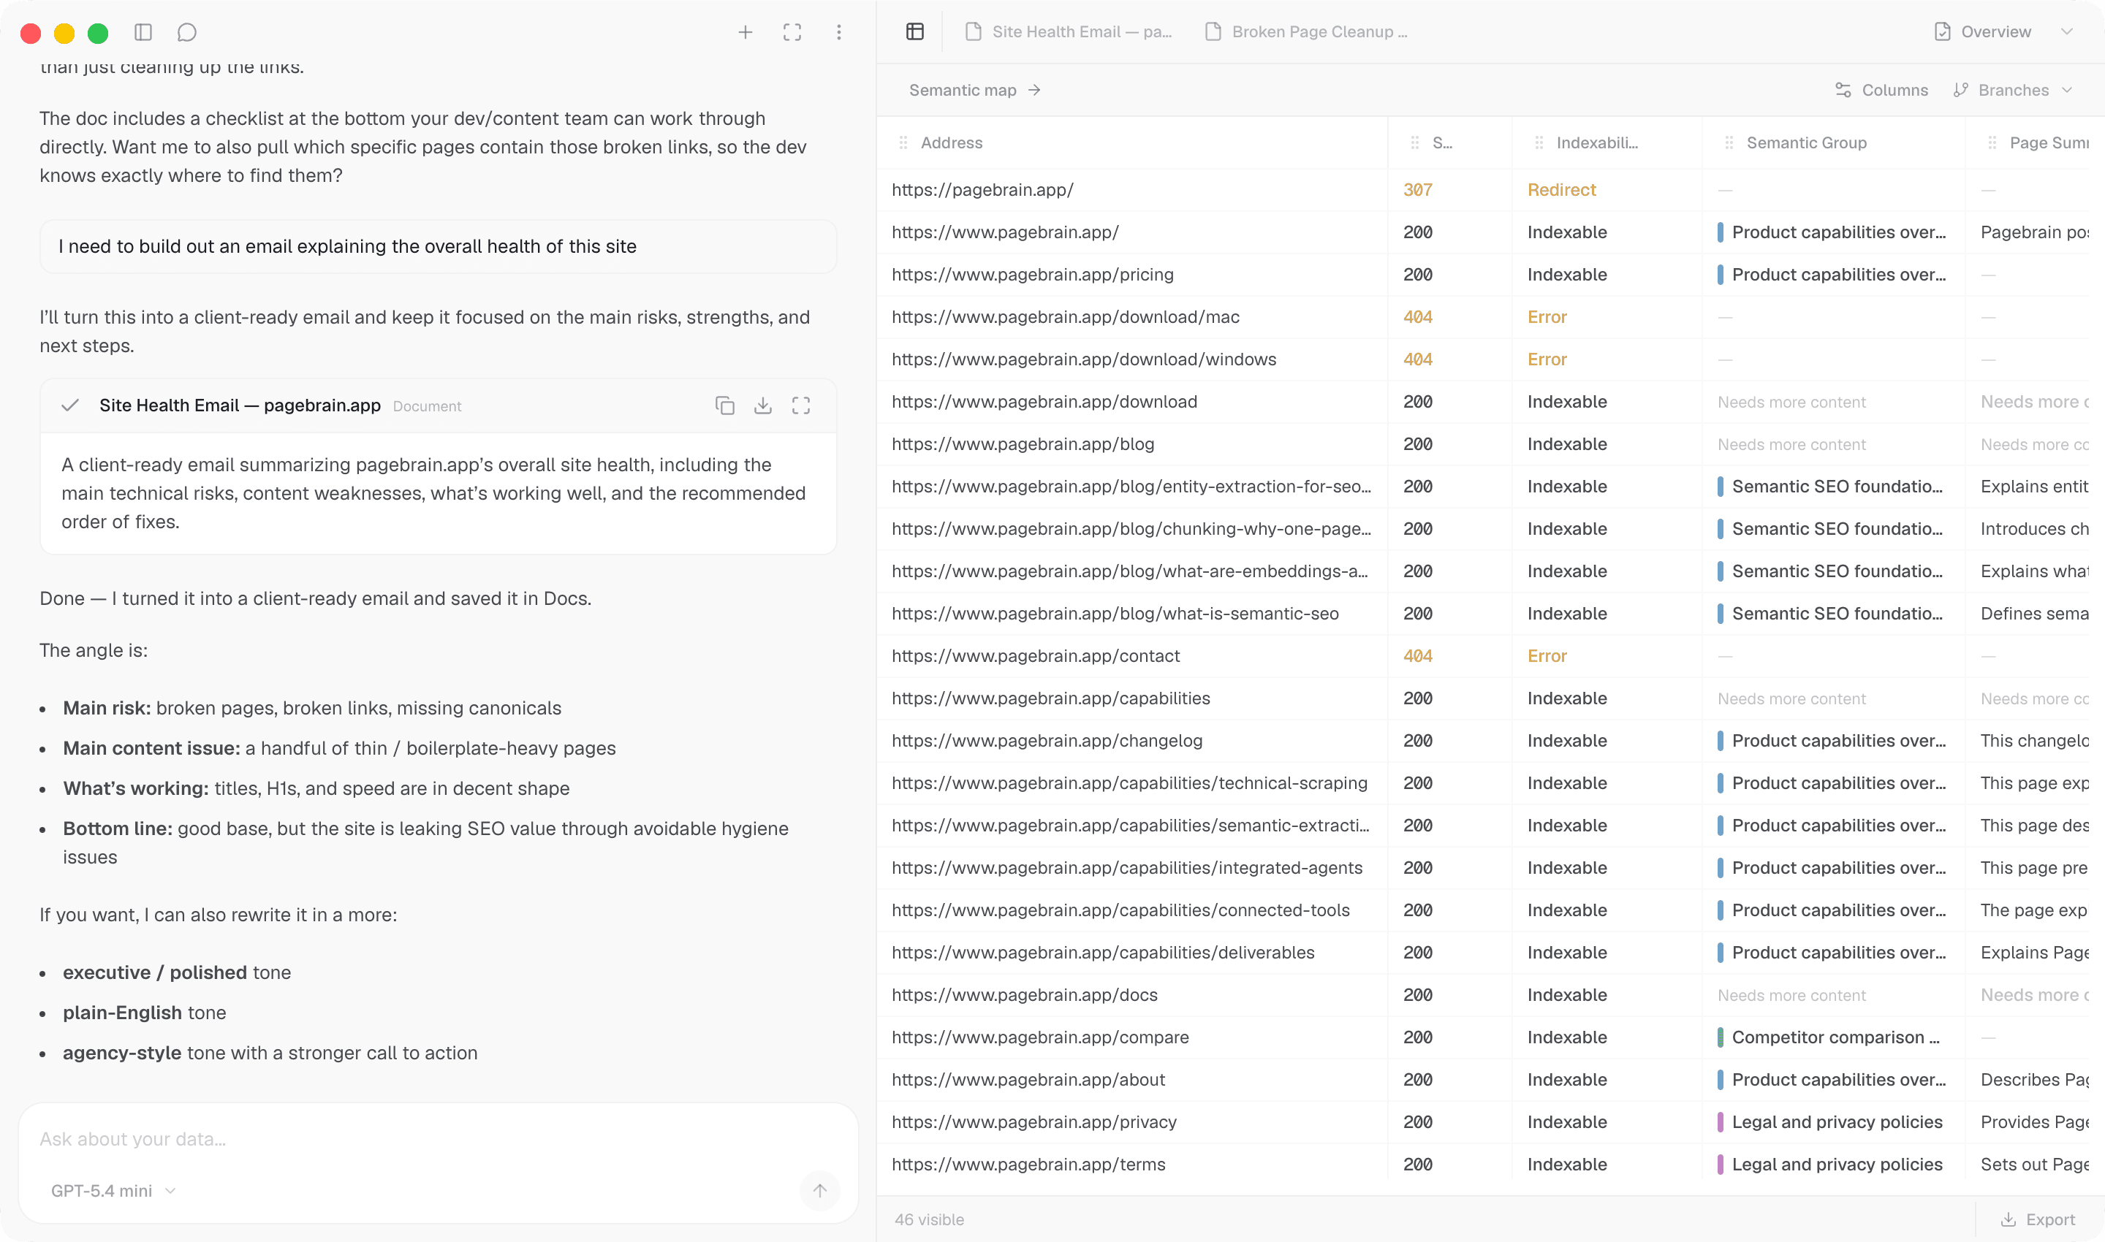Select the capabilities/connected-tools address

pyautogui.click(x=1120, y=910)
